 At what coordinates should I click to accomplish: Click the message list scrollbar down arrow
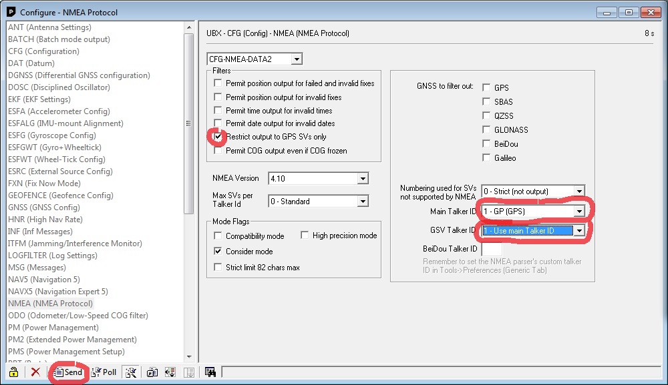point(189,357)
